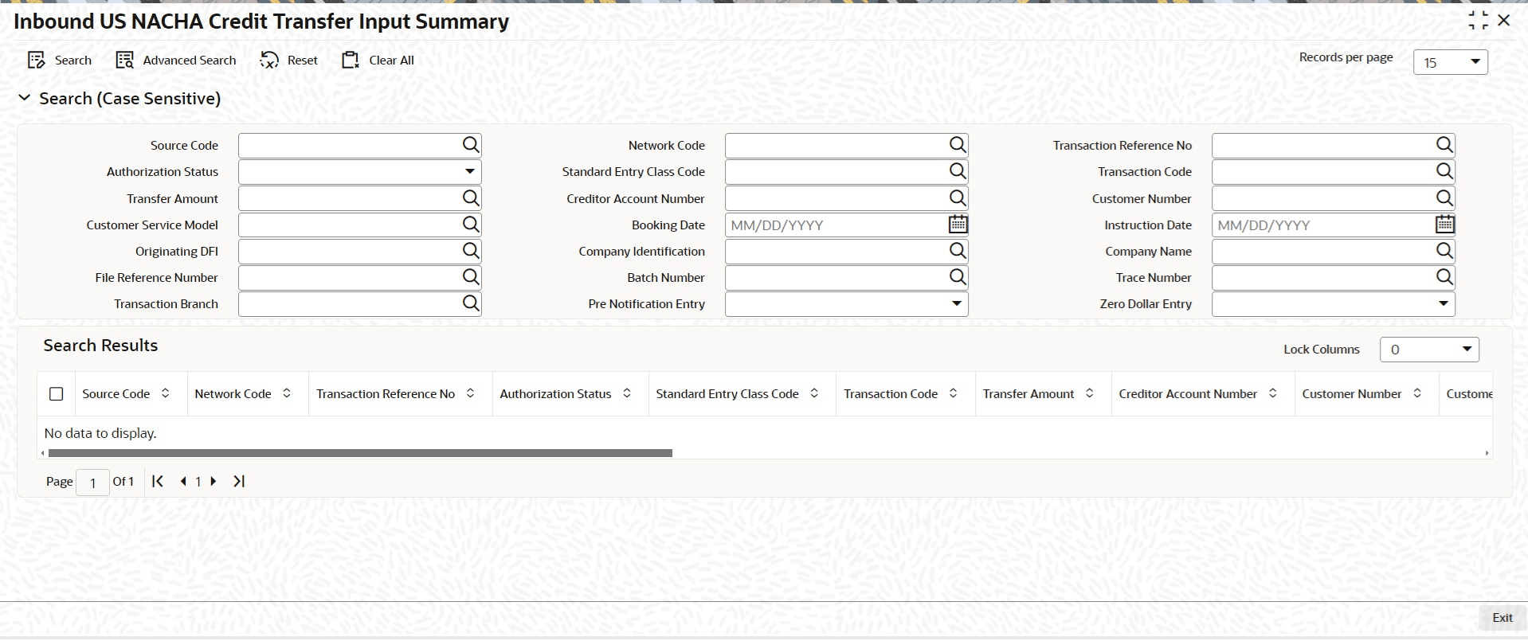Screen dimensions: 1528x641
Task: Focus the page number input box
Action: pos(92,482)
